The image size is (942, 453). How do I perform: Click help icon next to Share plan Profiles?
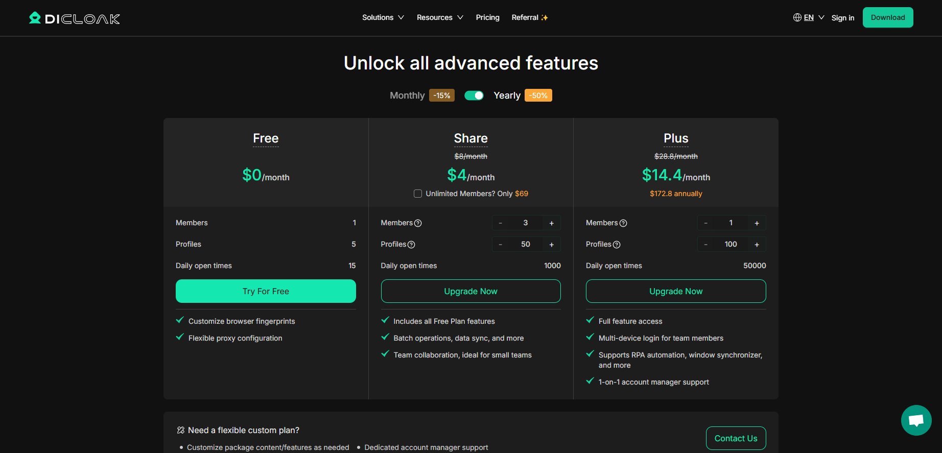pyautogui.click(x=411, y=245)
